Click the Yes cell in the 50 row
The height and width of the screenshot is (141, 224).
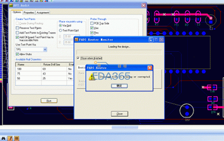point(70,78)
